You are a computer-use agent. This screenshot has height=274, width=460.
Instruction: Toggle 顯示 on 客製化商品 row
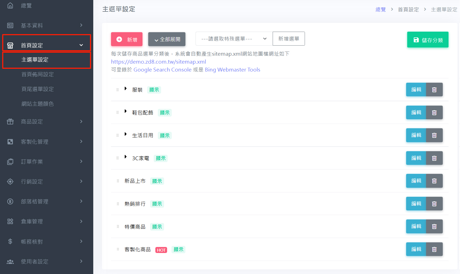click(x=178, y=249)
